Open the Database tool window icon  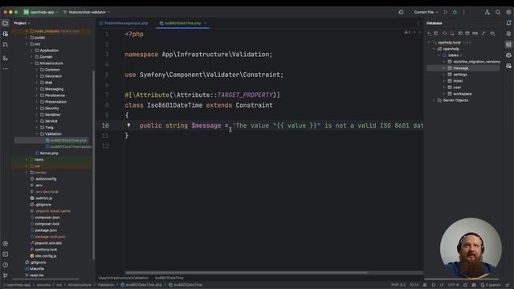[508, 44]
